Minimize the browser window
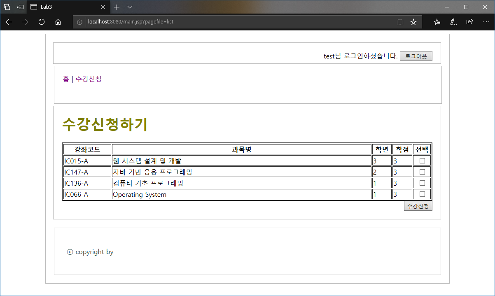The height and width of the screenshot is (296, 495). (x=447, y=7)
